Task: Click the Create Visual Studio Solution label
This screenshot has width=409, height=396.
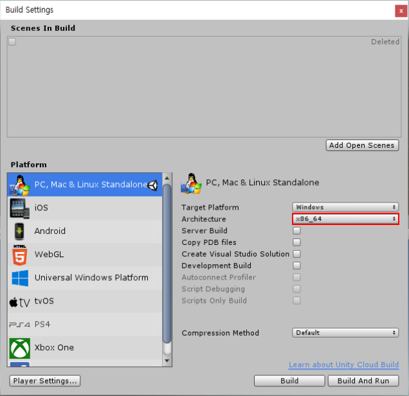Action: pos(235,254)
